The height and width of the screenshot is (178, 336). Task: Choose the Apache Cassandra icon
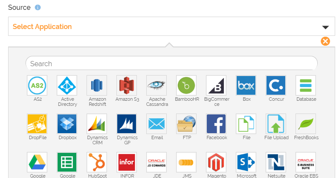[x=156, y=85]
